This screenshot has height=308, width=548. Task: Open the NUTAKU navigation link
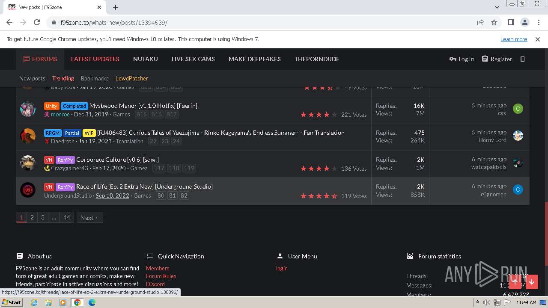[x=146, y=59]
